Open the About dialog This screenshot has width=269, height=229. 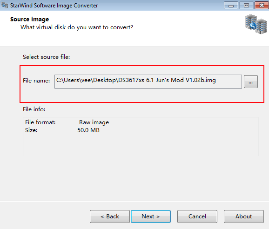pos(243,216)
